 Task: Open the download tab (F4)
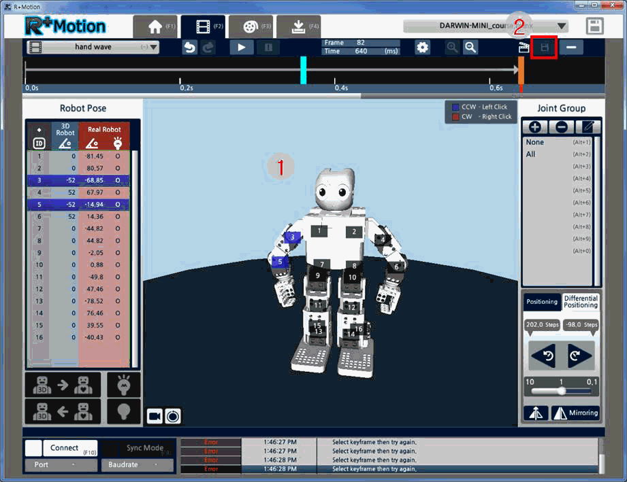coord(298,27)
